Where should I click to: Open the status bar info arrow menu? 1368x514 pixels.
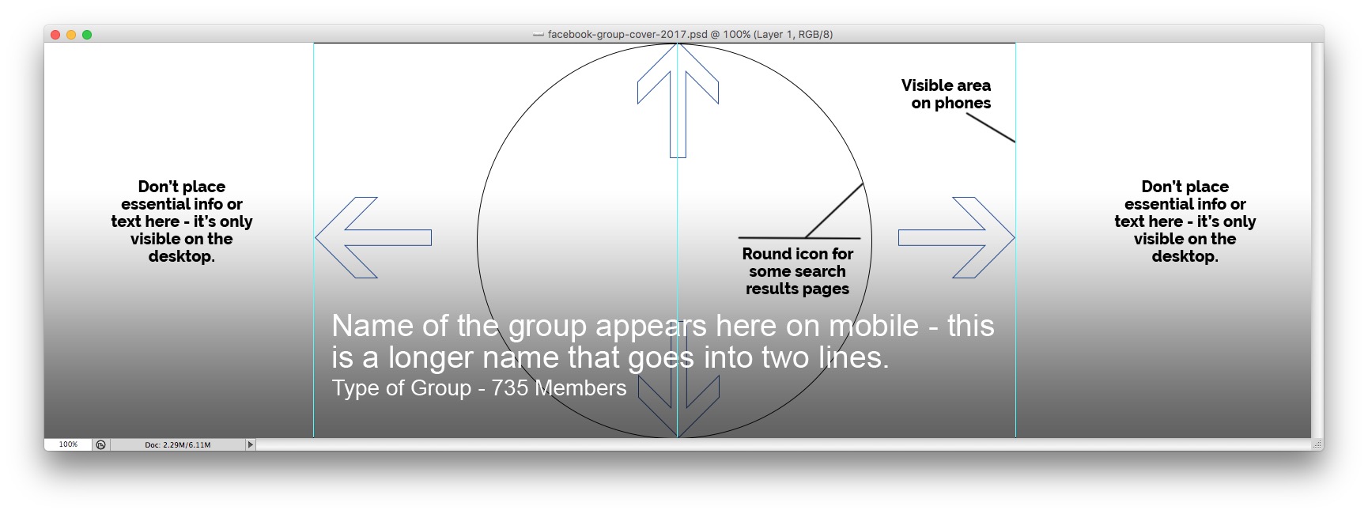point(251,444)
